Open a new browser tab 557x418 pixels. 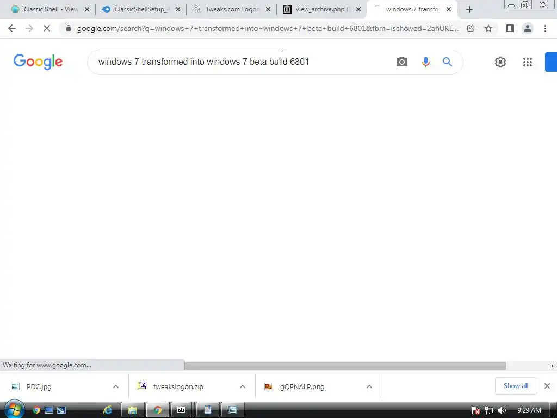(x=469, y=9)
